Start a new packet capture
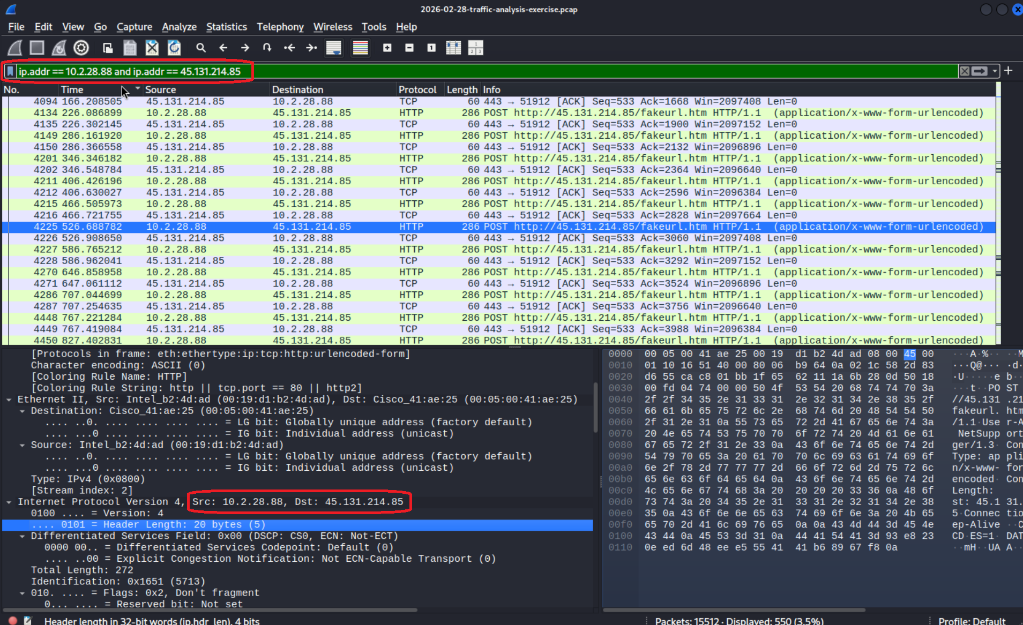Image resolution: width=1023 pixels, height=625 pixels. point(15,48)
